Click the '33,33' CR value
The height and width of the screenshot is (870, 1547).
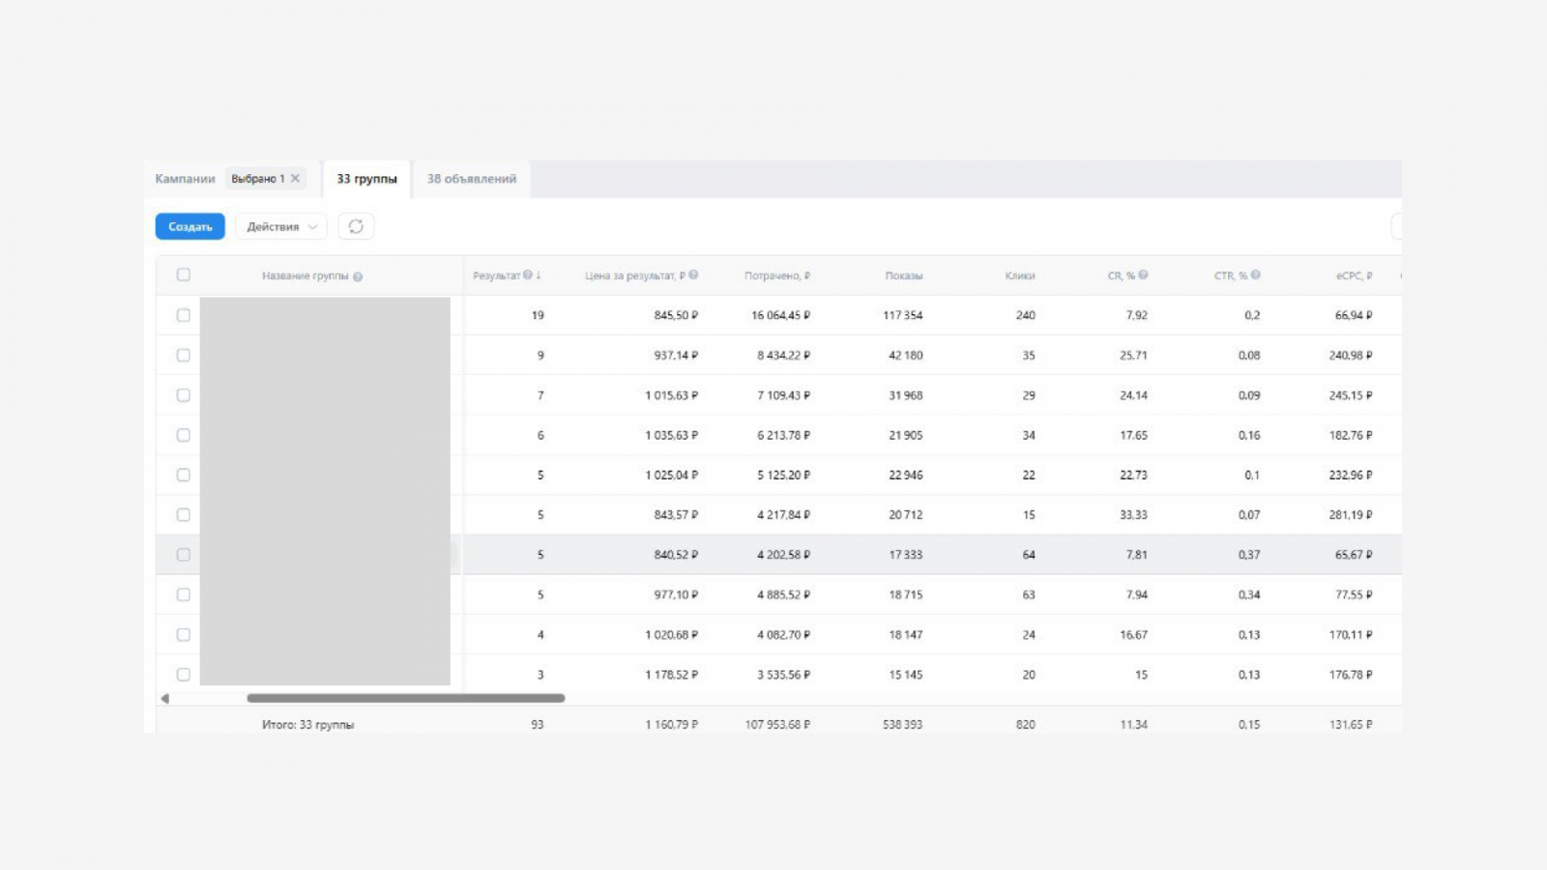click(x=1134, y=515)
